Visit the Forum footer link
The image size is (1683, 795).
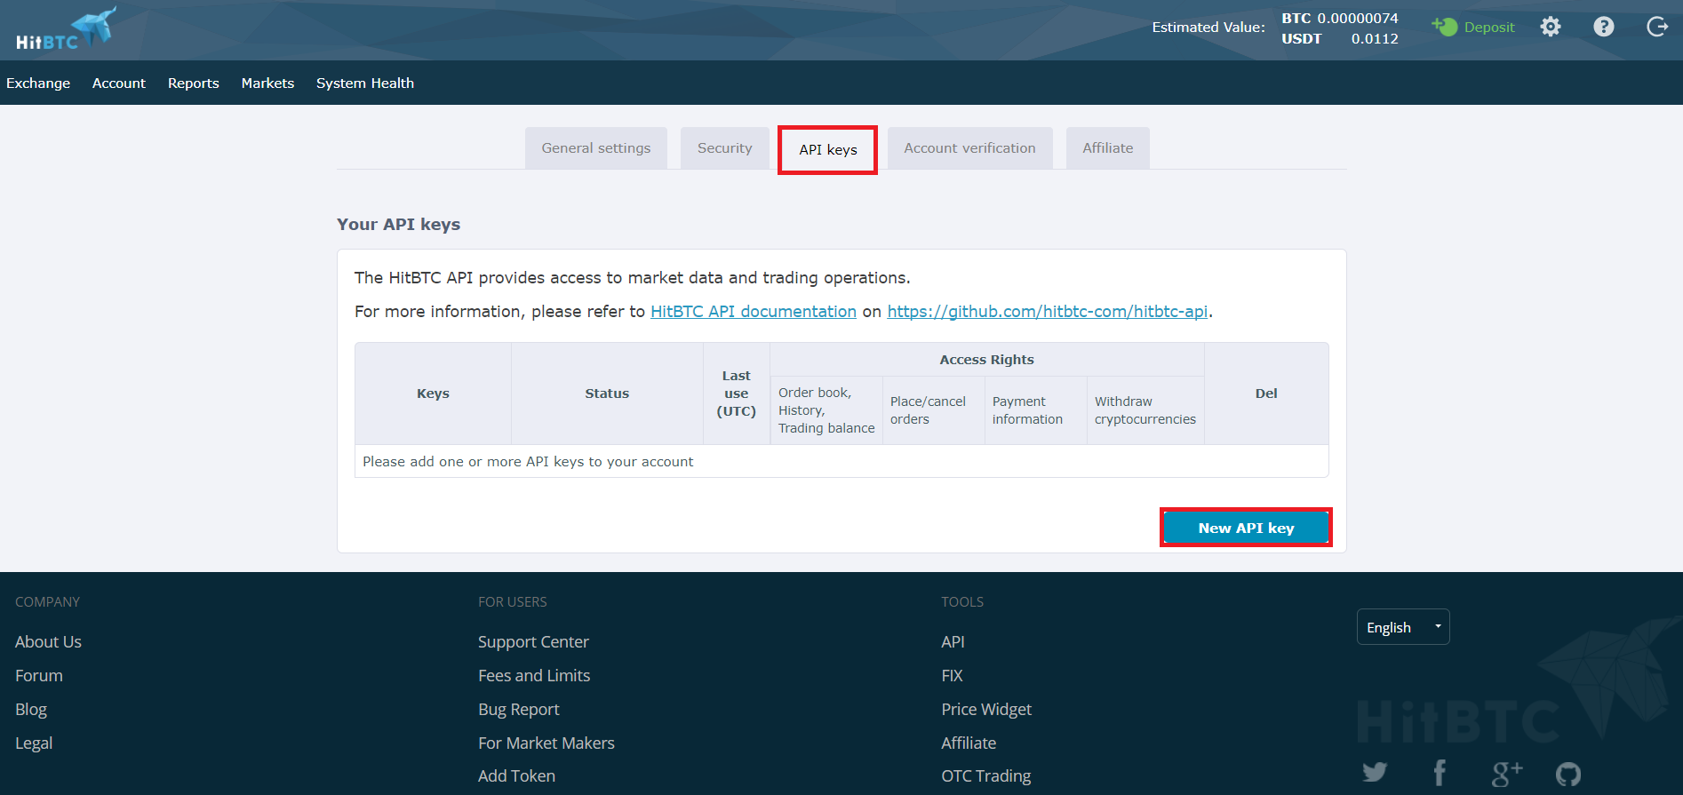coord(39,675)
